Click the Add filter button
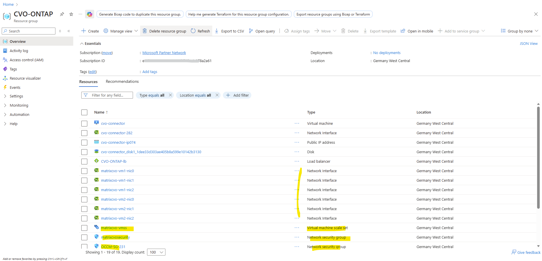 (x=237, y=95)
